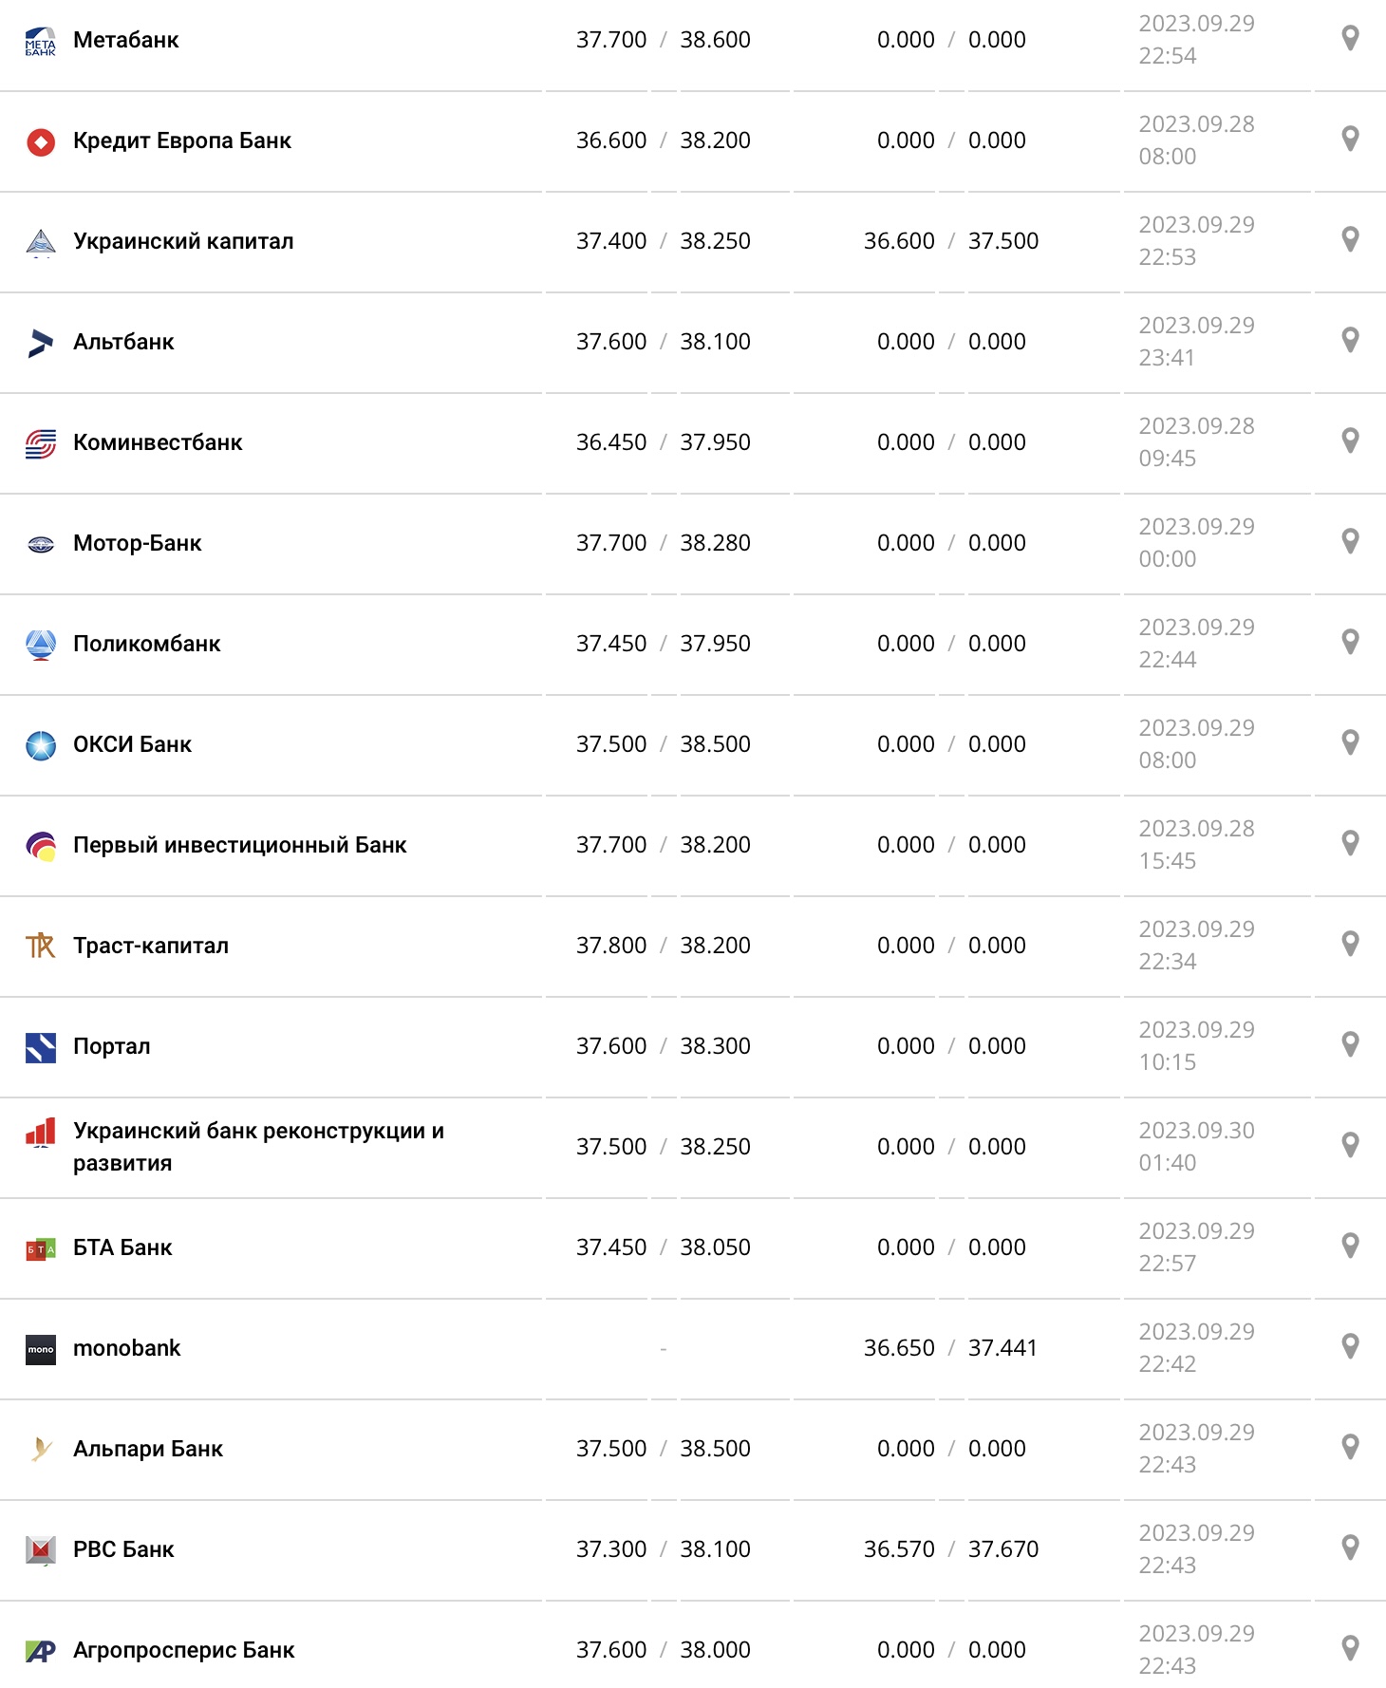The image size is (1386, 1688).
Task: Click the Траст-капитал logo icon
Action: (x=41, y=946)
